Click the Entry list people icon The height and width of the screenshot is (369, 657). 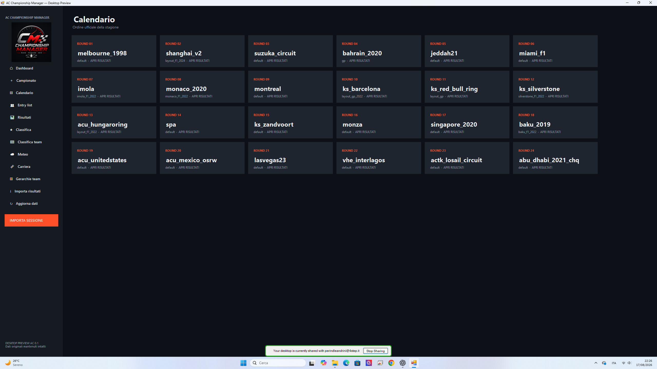tap(12, 105)
